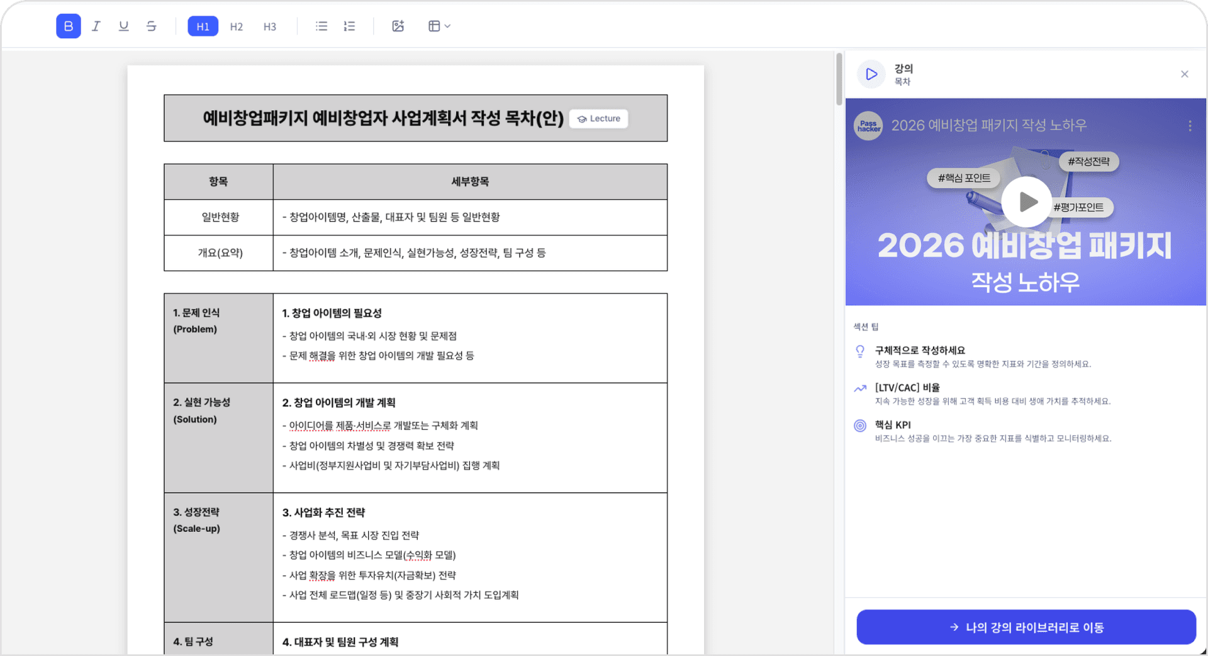
Task: Click the lightbulb icon next to 구체적으로 작성하세요
Action: pyautogui.click(x=860, y=351)
